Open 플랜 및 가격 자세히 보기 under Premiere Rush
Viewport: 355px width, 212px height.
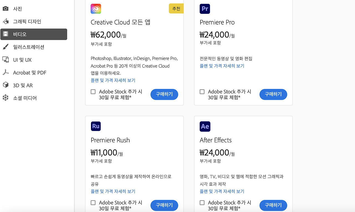(x=113, y=191)
